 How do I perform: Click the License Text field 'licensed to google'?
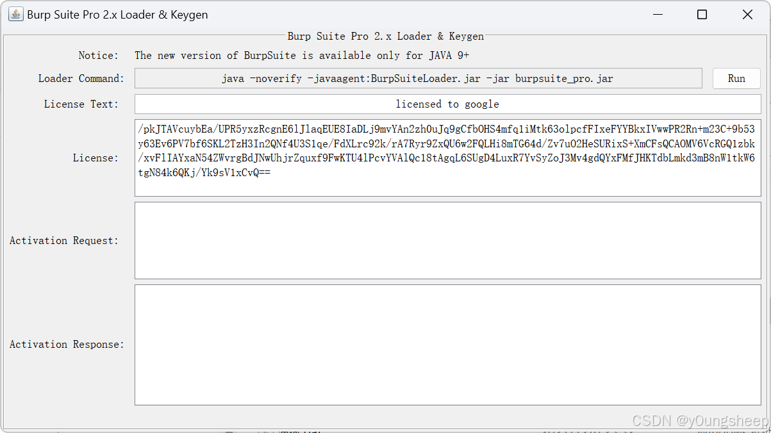(447, 104)
